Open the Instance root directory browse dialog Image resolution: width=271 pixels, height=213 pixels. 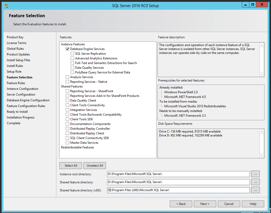point(255,174)
